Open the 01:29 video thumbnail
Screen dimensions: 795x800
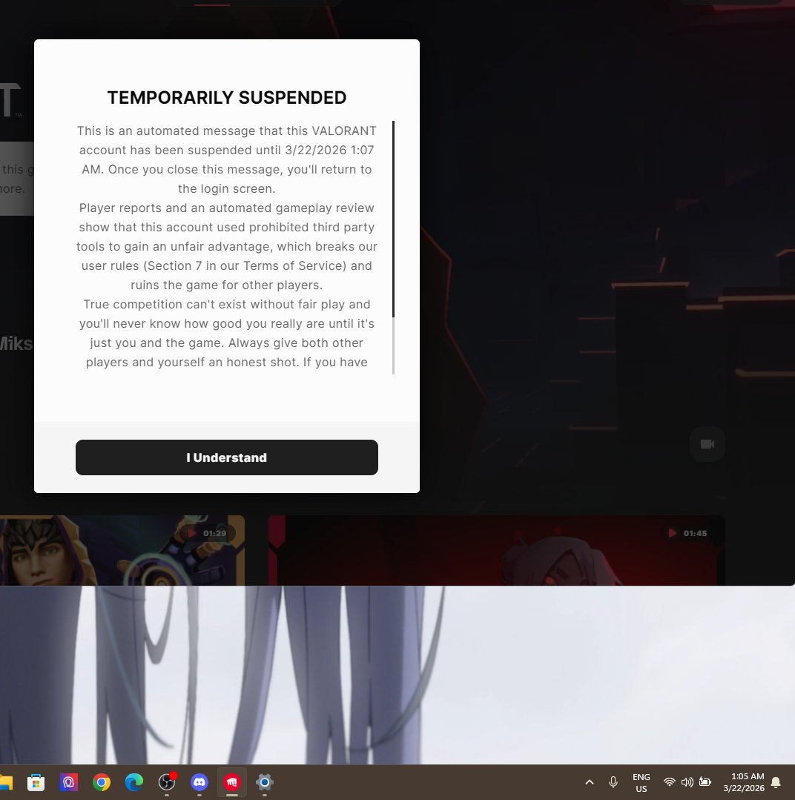(x=122, y=550)
